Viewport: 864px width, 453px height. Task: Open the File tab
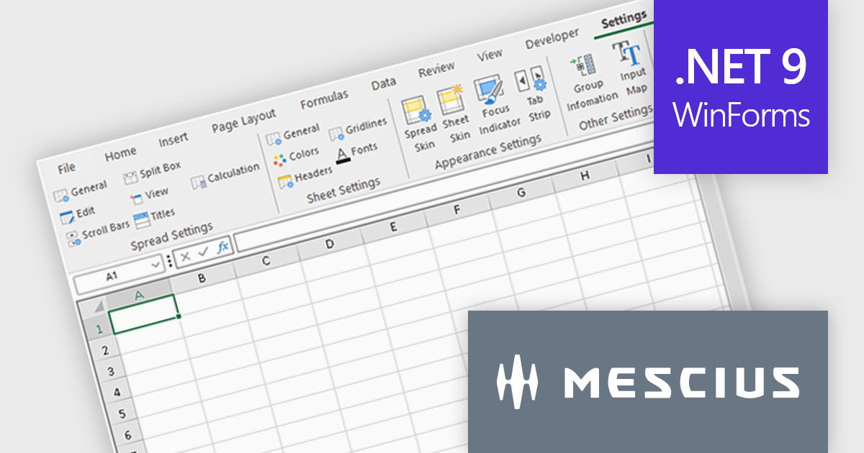pos(66,168)
